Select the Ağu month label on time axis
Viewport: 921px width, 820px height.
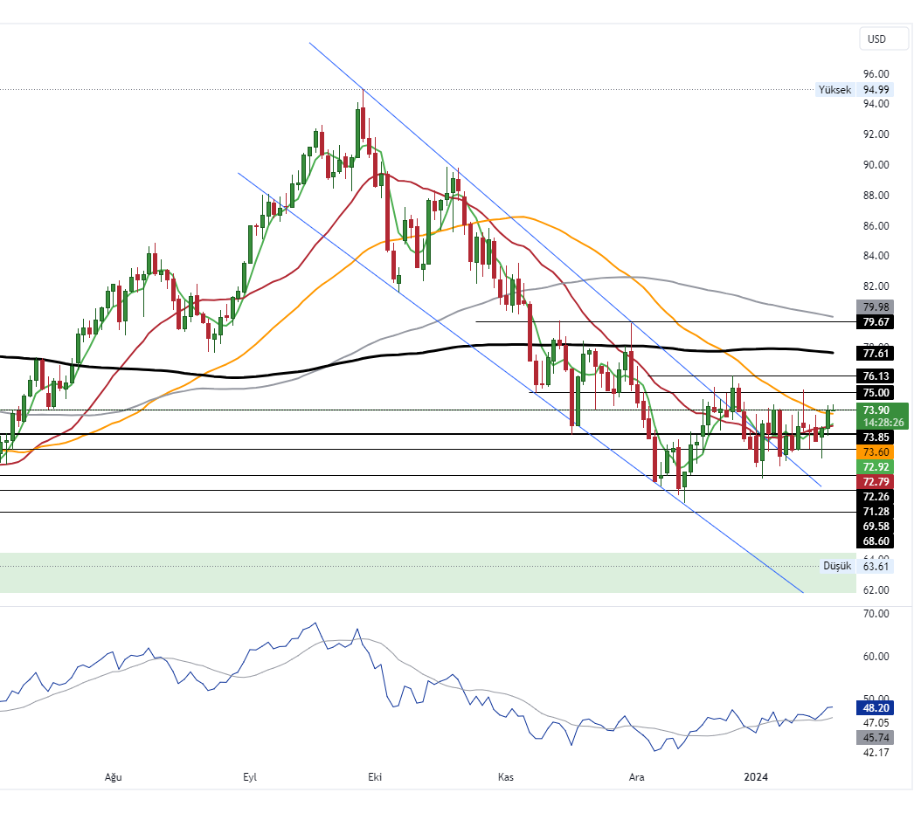pos(113,776)
